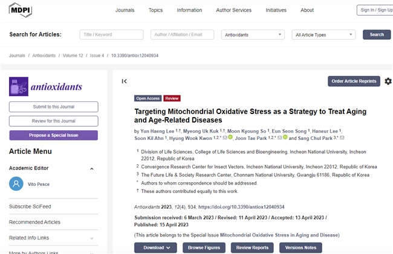Open the Journals menu
The width and height of the screenshot is (393, 254).
125,10
